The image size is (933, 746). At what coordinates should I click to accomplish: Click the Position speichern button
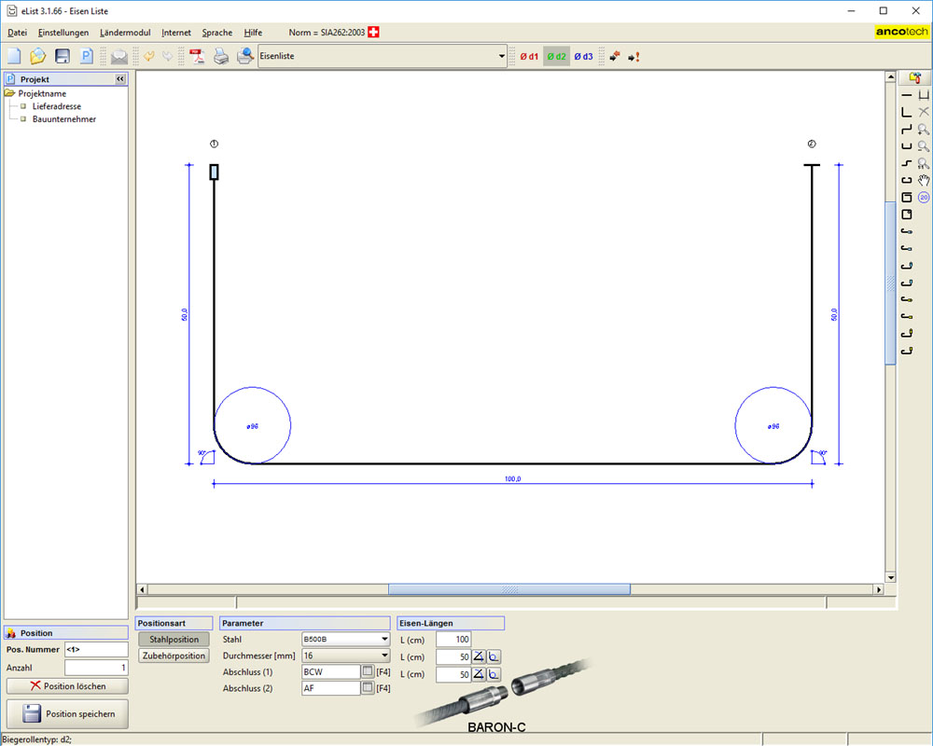67,714
